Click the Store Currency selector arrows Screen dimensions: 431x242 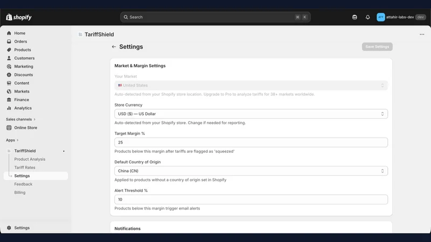coord(383,114)
